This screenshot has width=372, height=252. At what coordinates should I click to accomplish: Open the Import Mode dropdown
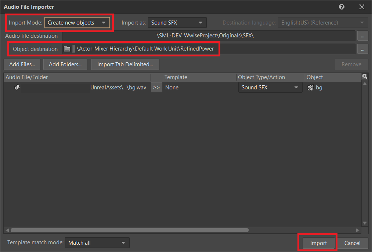point(77,23)
